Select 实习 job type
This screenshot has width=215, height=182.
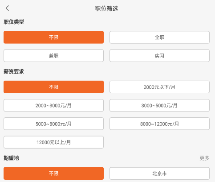click(159, 56)
